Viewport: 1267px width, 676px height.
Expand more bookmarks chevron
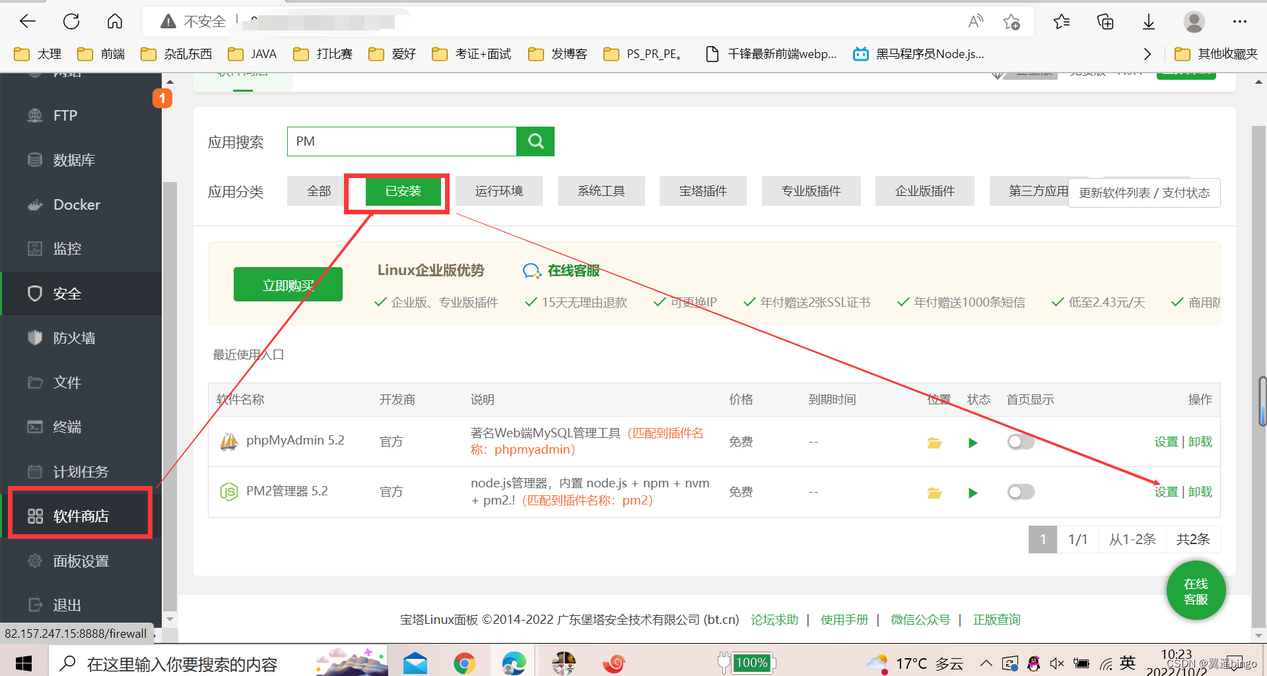(1147, 54)
